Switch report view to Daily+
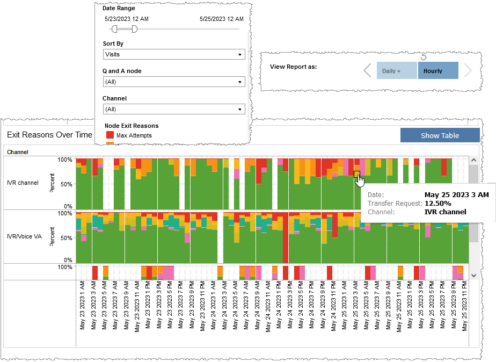The width and height of the screenshot is (496, 362). pyautogui.click(x=396, y=70)
